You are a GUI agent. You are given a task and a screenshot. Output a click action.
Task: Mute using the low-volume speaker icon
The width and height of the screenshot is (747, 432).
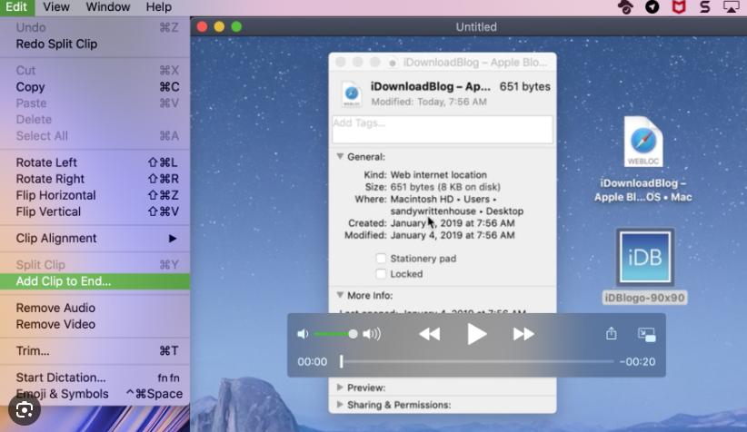303,334
